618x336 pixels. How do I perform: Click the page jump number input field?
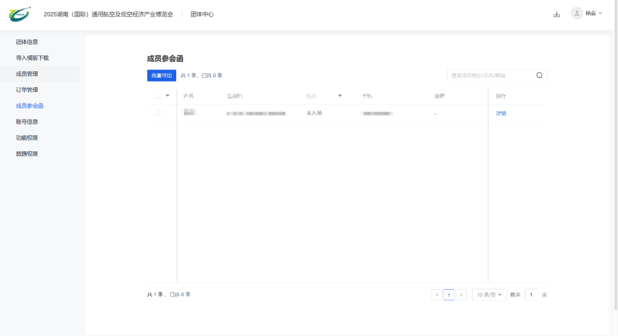click(530, 294)
